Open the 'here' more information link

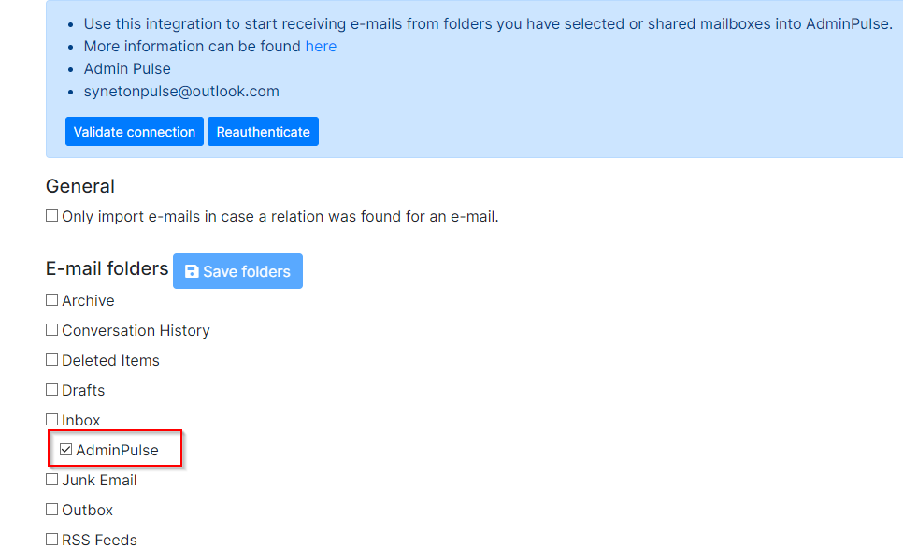[321, 47]
